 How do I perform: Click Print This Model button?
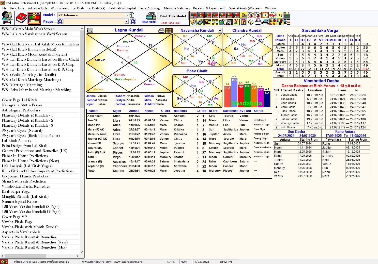[173, 16]
